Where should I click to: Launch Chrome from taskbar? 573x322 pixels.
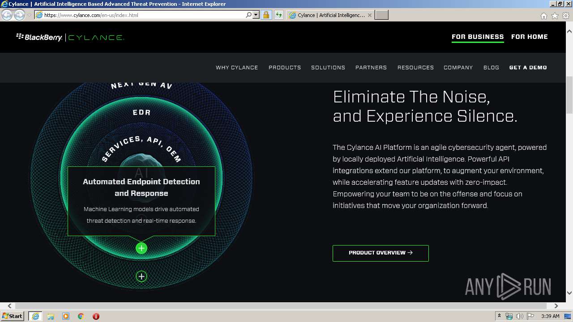pos(81,316)
